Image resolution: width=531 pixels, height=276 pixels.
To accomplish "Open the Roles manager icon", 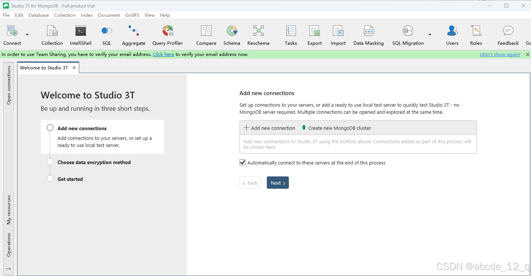I will 476,31.
